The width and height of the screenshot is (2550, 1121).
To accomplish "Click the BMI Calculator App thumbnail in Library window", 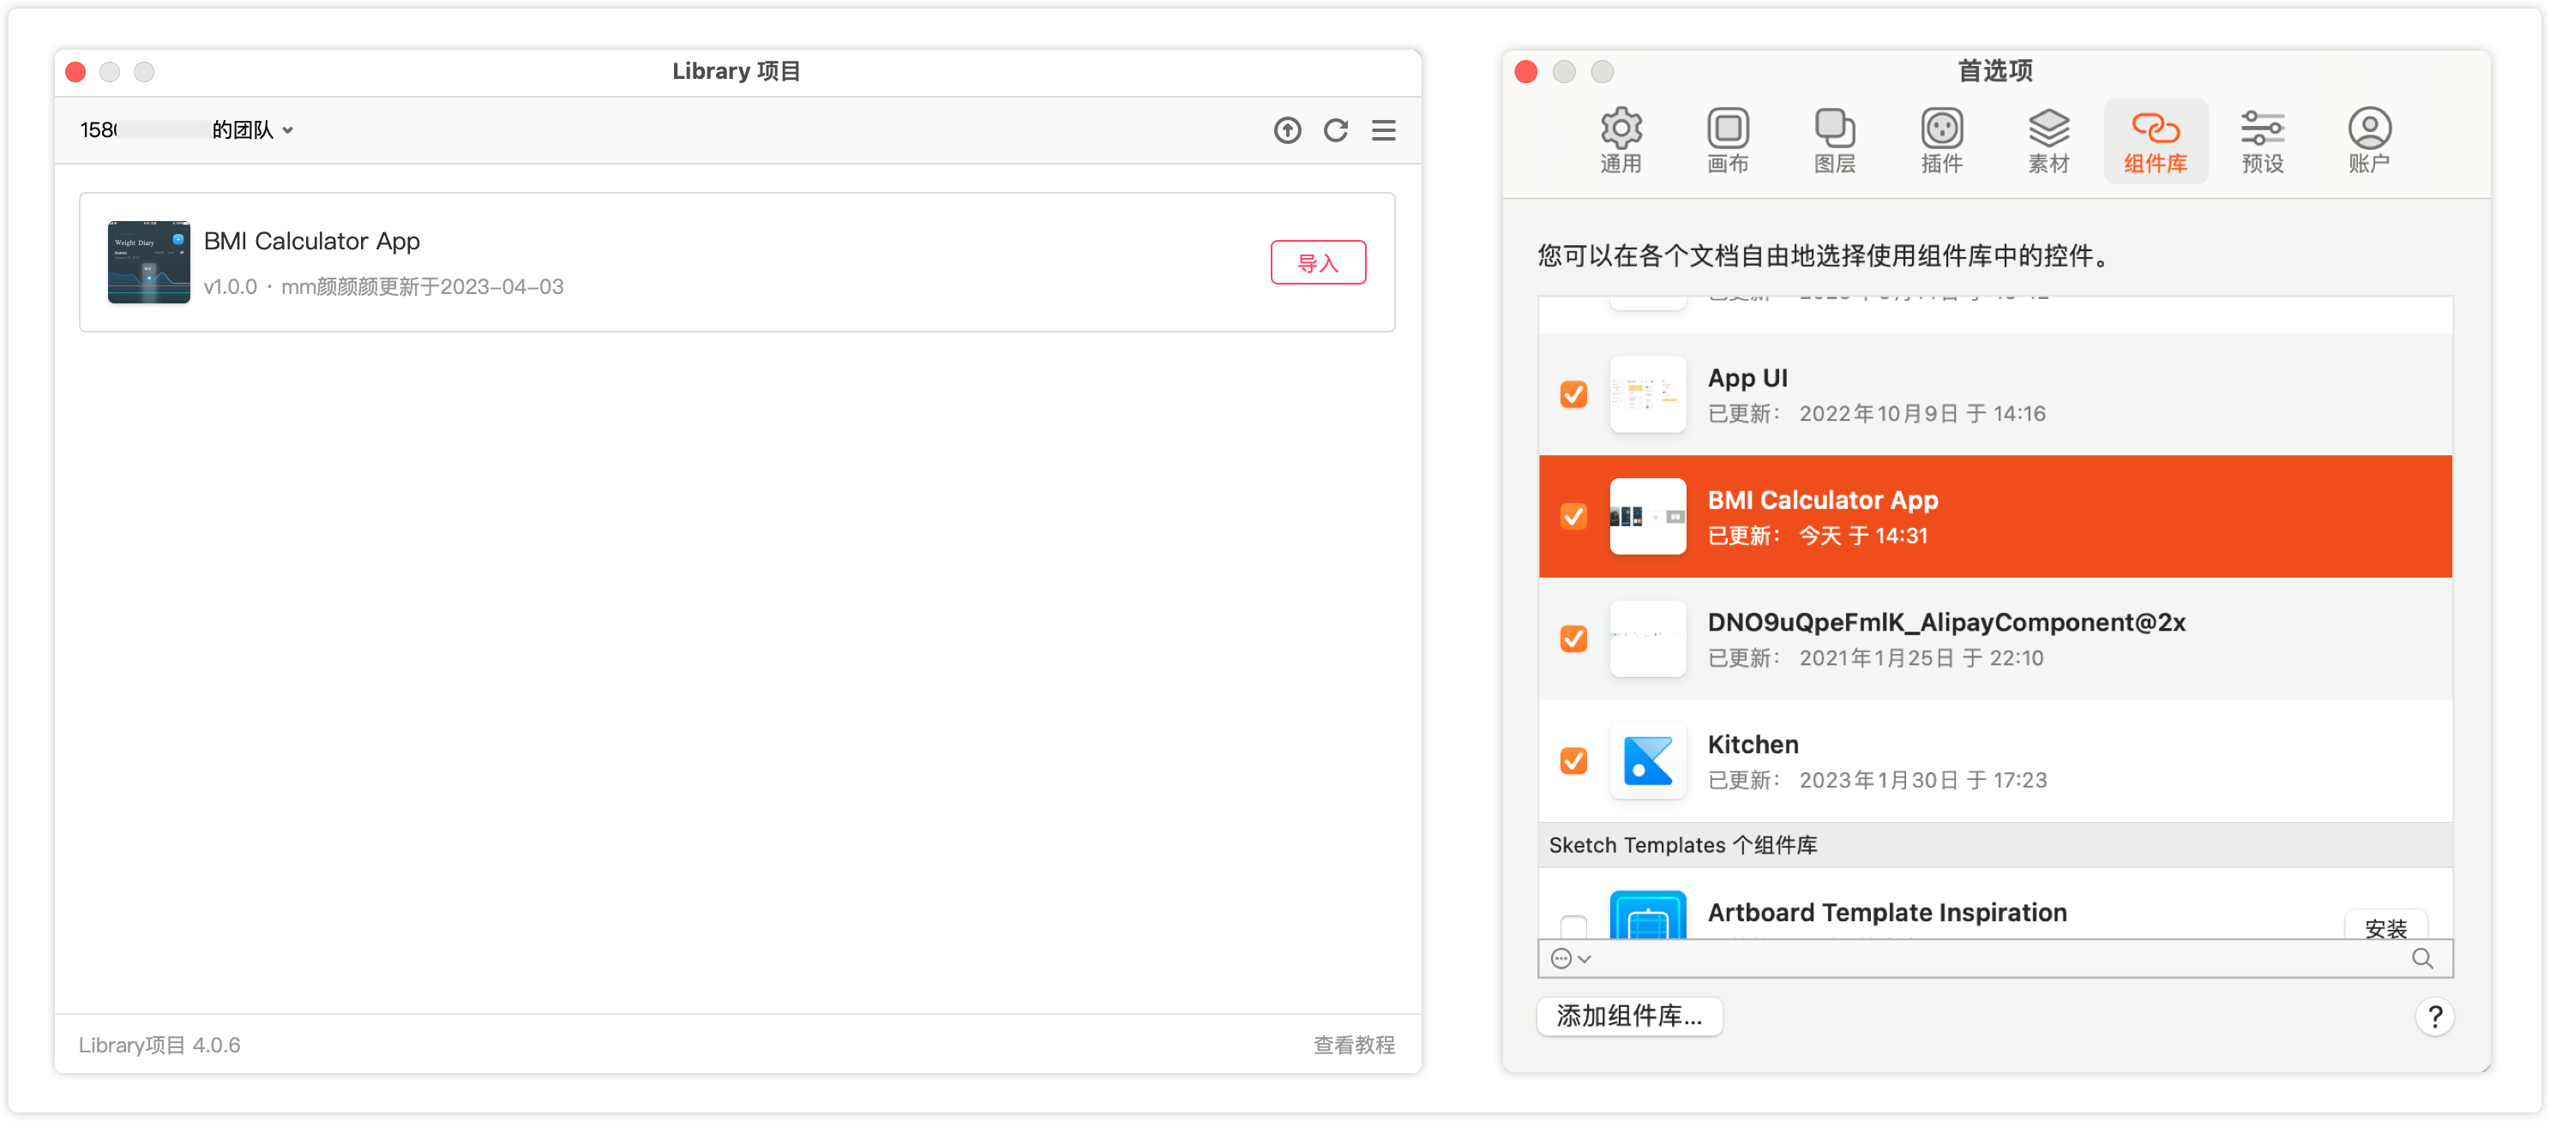I will (x=148, y=262).
